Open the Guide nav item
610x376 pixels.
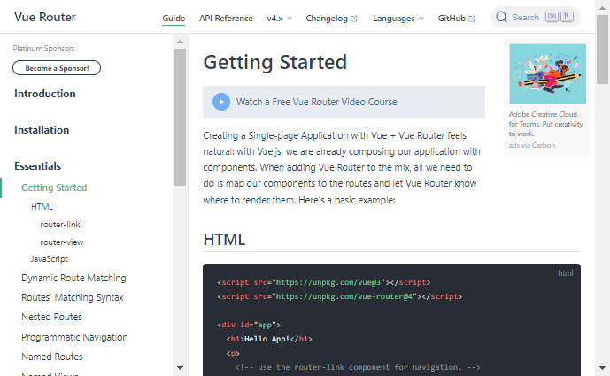(174, 19)
